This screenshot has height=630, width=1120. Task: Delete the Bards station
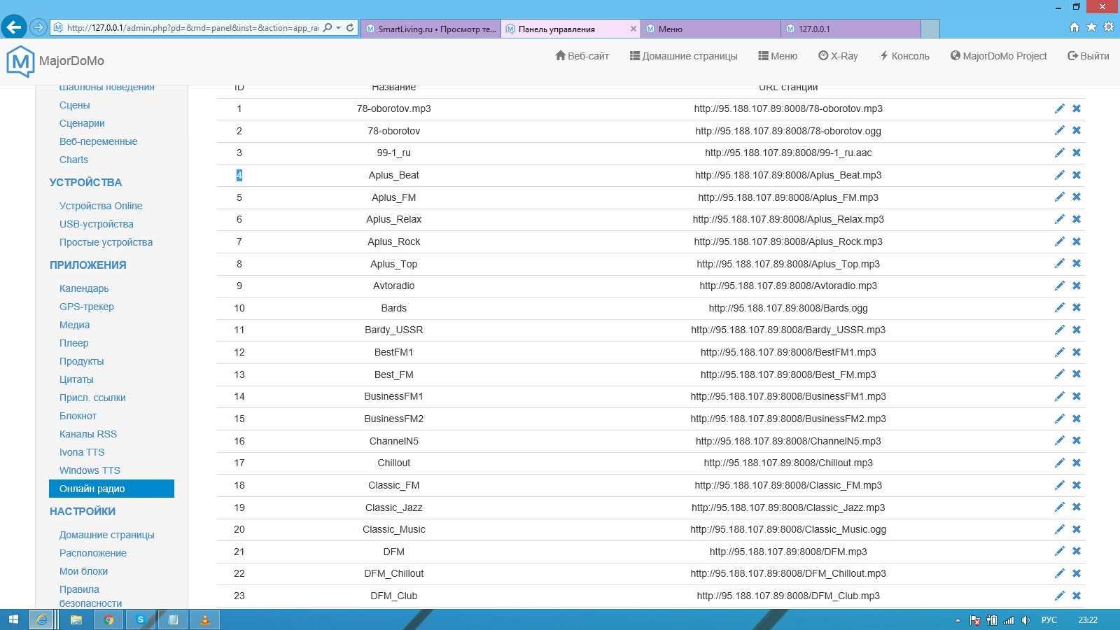(1077, 308)
